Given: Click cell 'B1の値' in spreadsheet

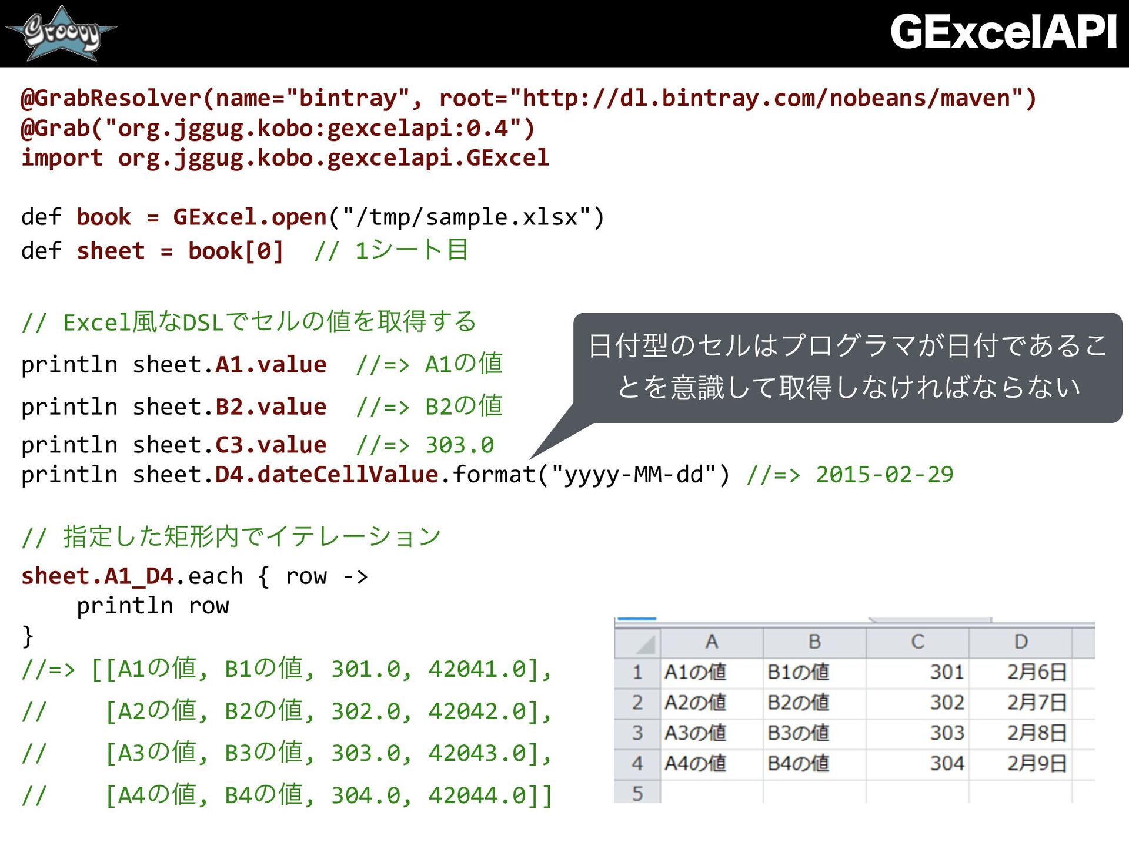Looking at the screenshot, I should [814, 673].
